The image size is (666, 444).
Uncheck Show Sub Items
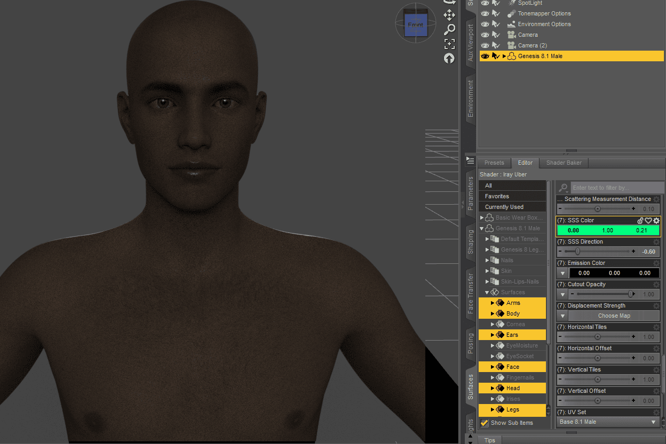click(483, 423)
